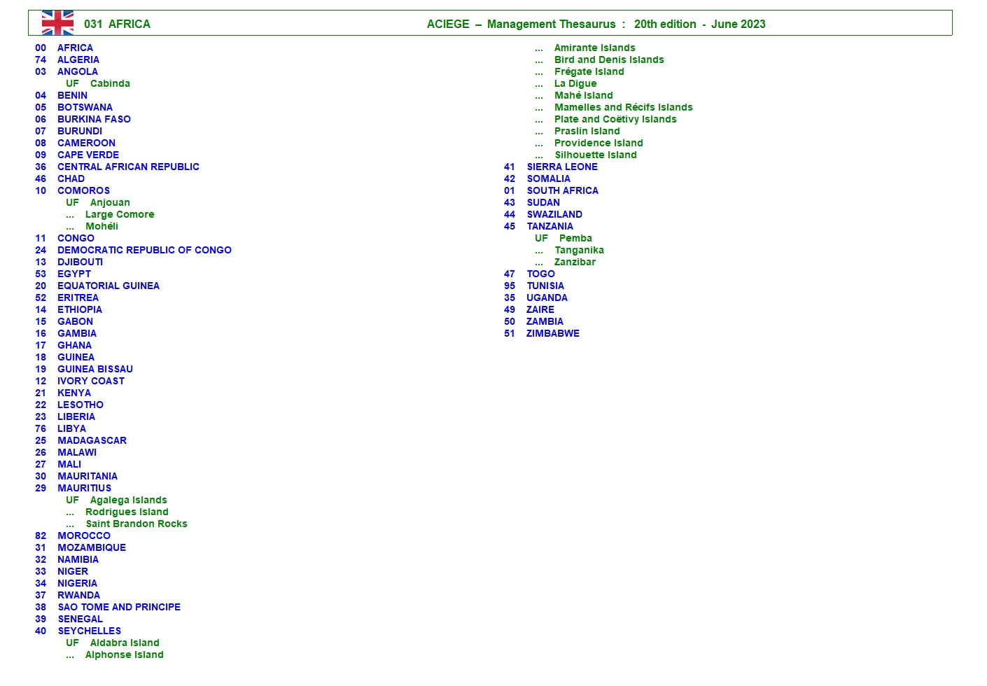
Task: Select Rodrigues Island under Mauritius
Action: pos(127,512)
